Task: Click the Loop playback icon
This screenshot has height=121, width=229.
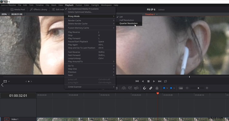Action: pyautogui.click(x=165, y=81)
